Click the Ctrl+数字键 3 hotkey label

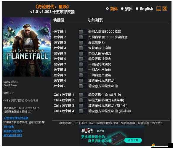pyautogui.click(x=64, y=106)
